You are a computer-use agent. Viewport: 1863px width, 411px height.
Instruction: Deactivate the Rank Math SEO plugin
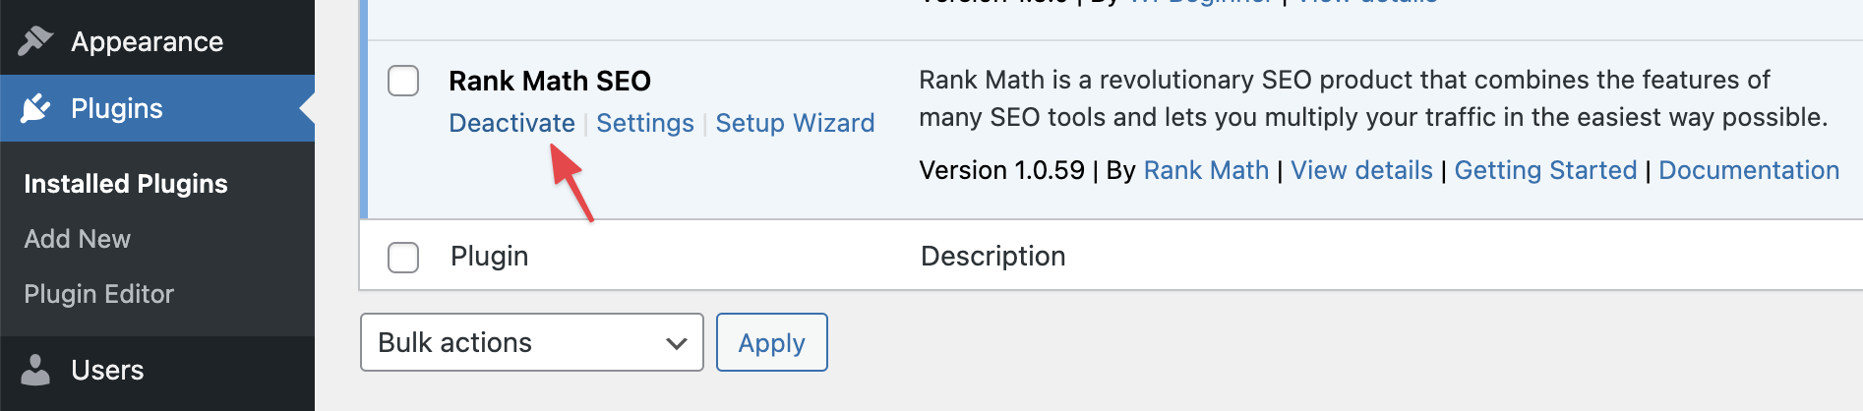[x=511, y=123]
